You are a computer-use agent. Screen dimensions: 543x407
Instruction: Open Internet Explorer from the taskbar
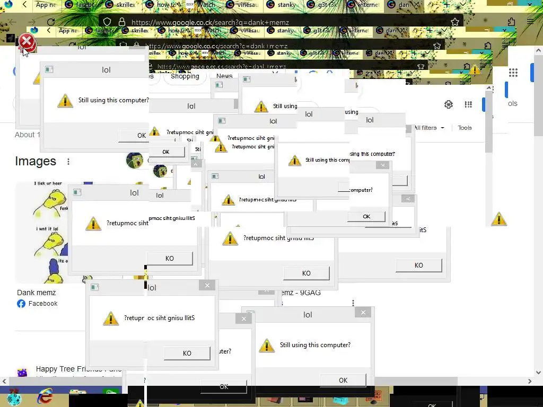pos(45,397)
